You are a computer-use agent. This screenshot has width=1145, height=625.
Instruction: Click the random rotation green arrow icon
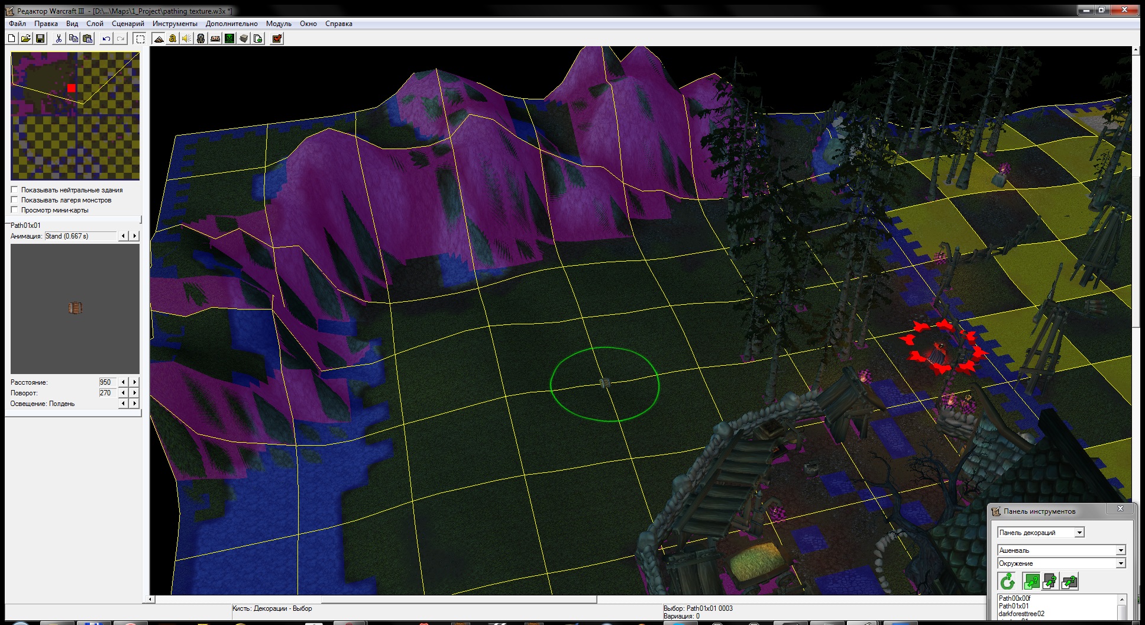tap(1008, 582)
